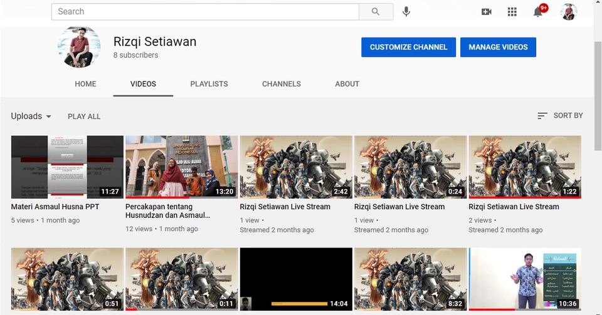Screen dimensions: 602x315
Task: Open the 13:20 Percakapan video thumbnail
Action: [x=182, y=167]
